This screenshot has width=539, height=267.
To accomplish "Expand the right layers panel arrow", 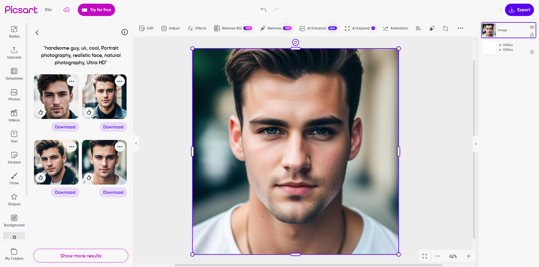I will coord(475,144).
